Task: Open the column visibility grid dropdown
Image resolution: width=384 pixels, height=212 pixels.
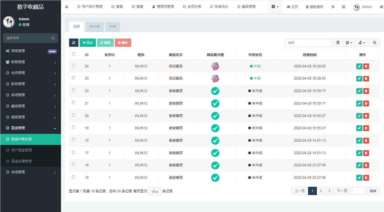Action: point(349,43)
